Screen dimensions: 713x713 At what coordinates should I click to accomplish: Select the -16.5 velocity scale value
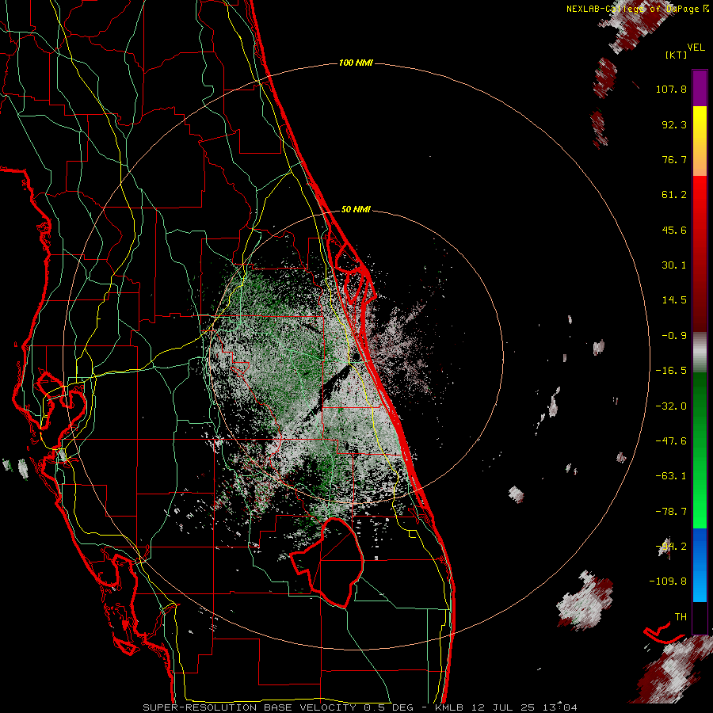[671, 371]
